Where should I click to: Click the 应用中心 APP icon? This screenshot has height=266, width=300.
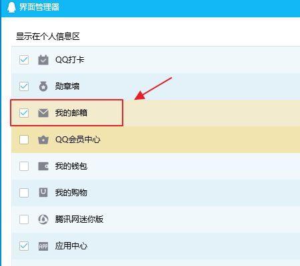pos(43,246)
